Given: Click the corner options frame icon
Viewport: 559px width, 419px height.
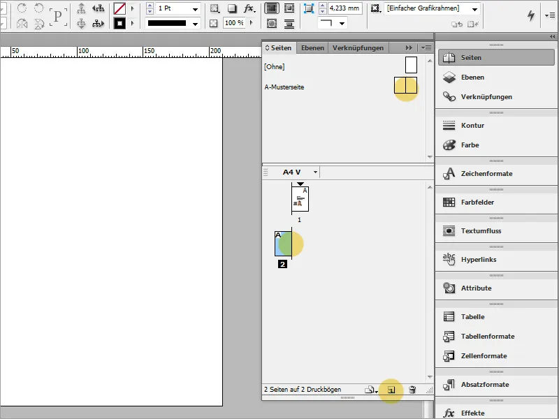Looking at the screenshot, I should (x=308, y=8).
